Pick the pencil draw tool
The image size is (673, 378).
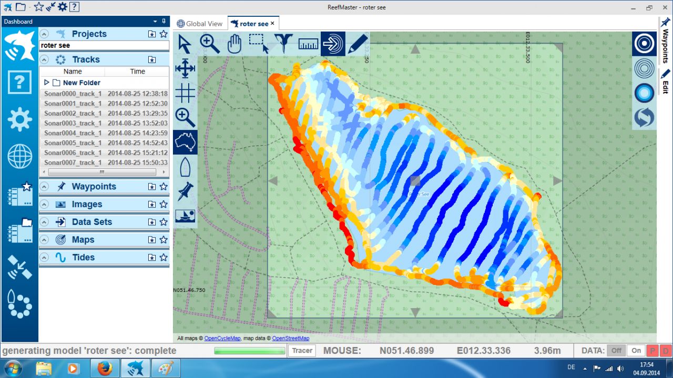(x=358, y=44)
